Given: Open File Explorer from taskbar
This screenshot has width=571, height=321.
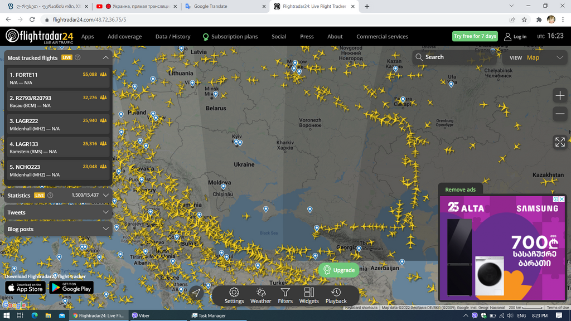Looking at the screenshot, I should pos(48,315).
